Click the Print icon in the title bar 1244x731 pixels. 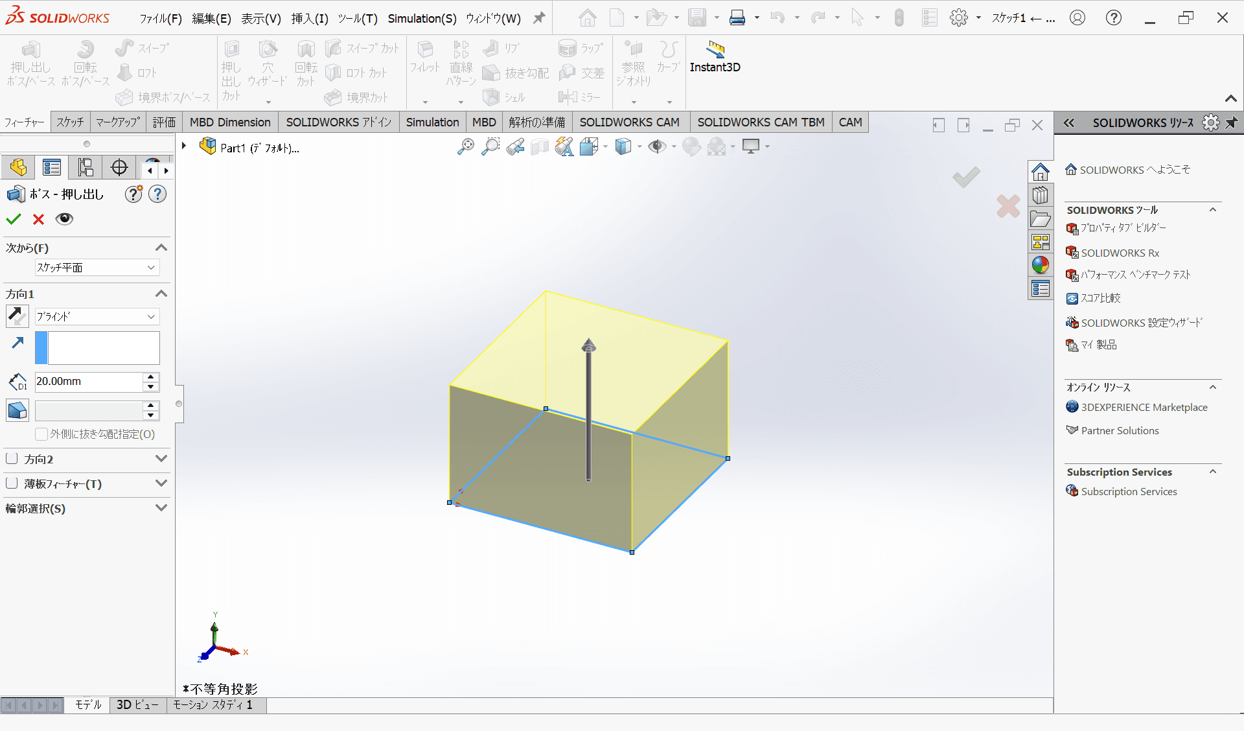point(737,18)
